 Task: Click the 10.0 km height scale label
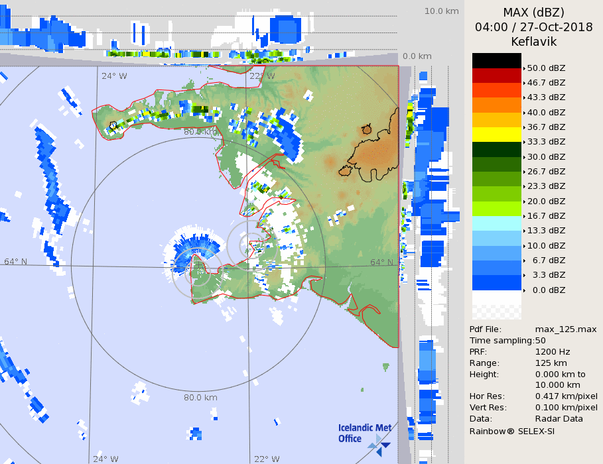(441, 11)
